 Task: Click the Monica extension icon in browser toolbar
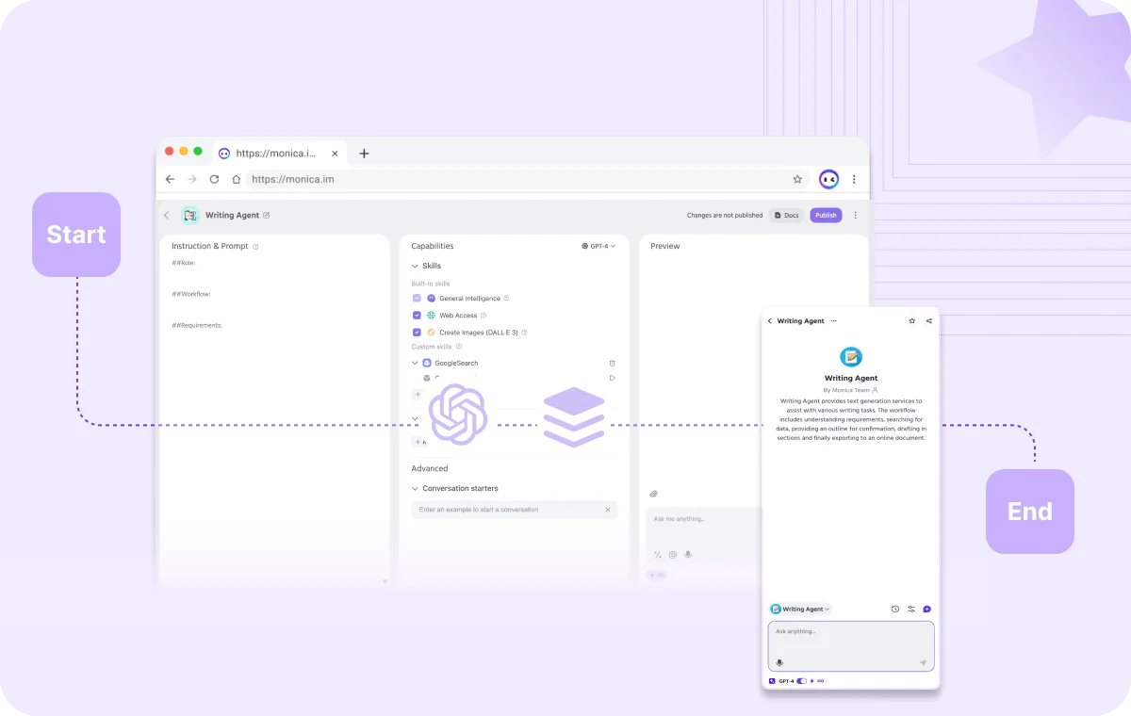pos(828,179)
